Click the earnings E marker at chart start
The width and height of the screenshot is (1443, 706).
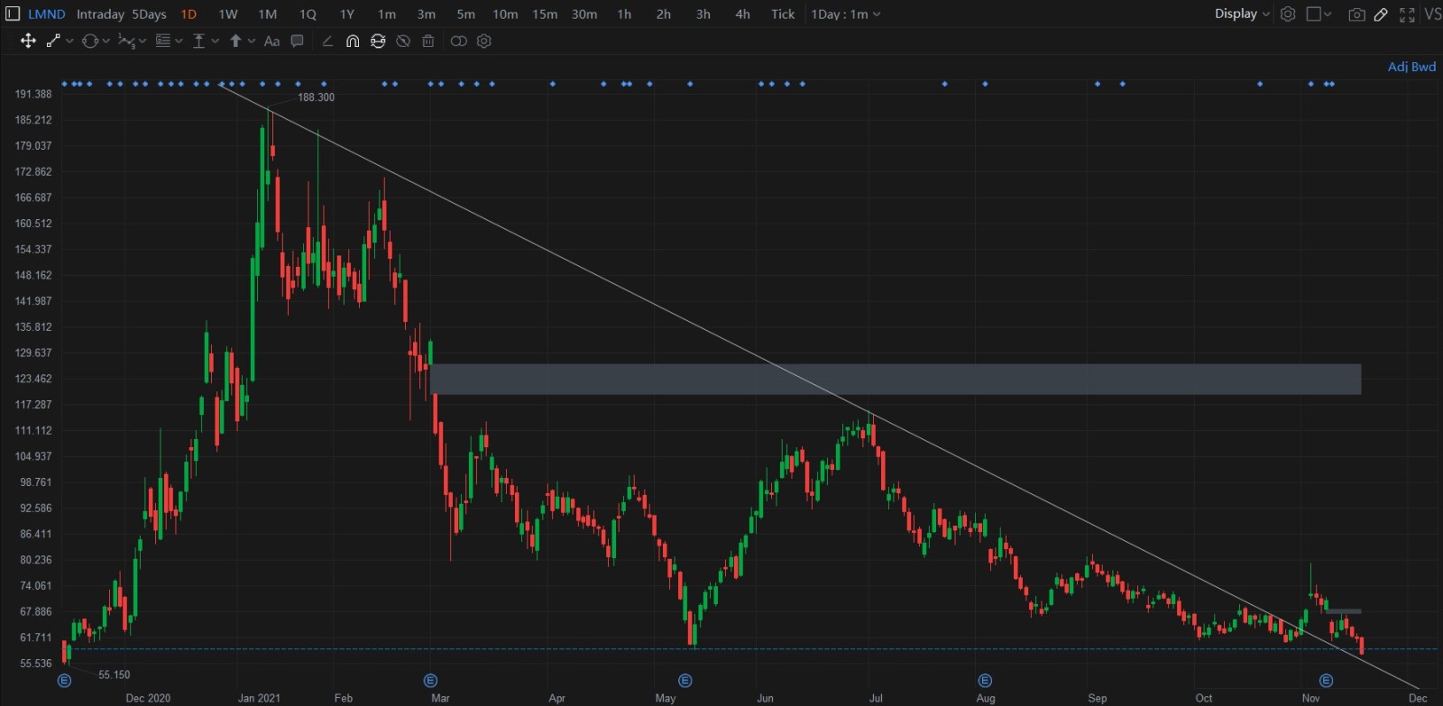pos(64,680)
